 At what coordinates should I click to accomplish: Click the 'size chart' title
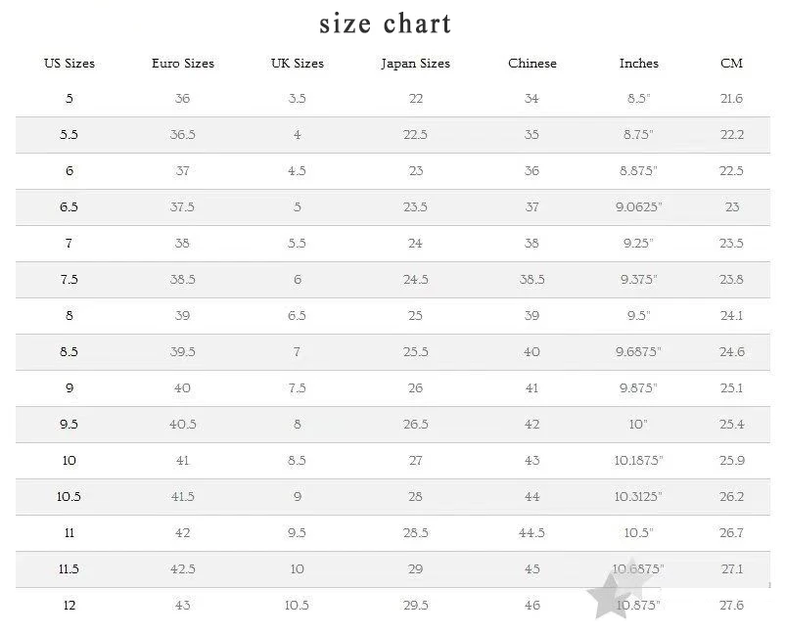click(x=385, y=23)
